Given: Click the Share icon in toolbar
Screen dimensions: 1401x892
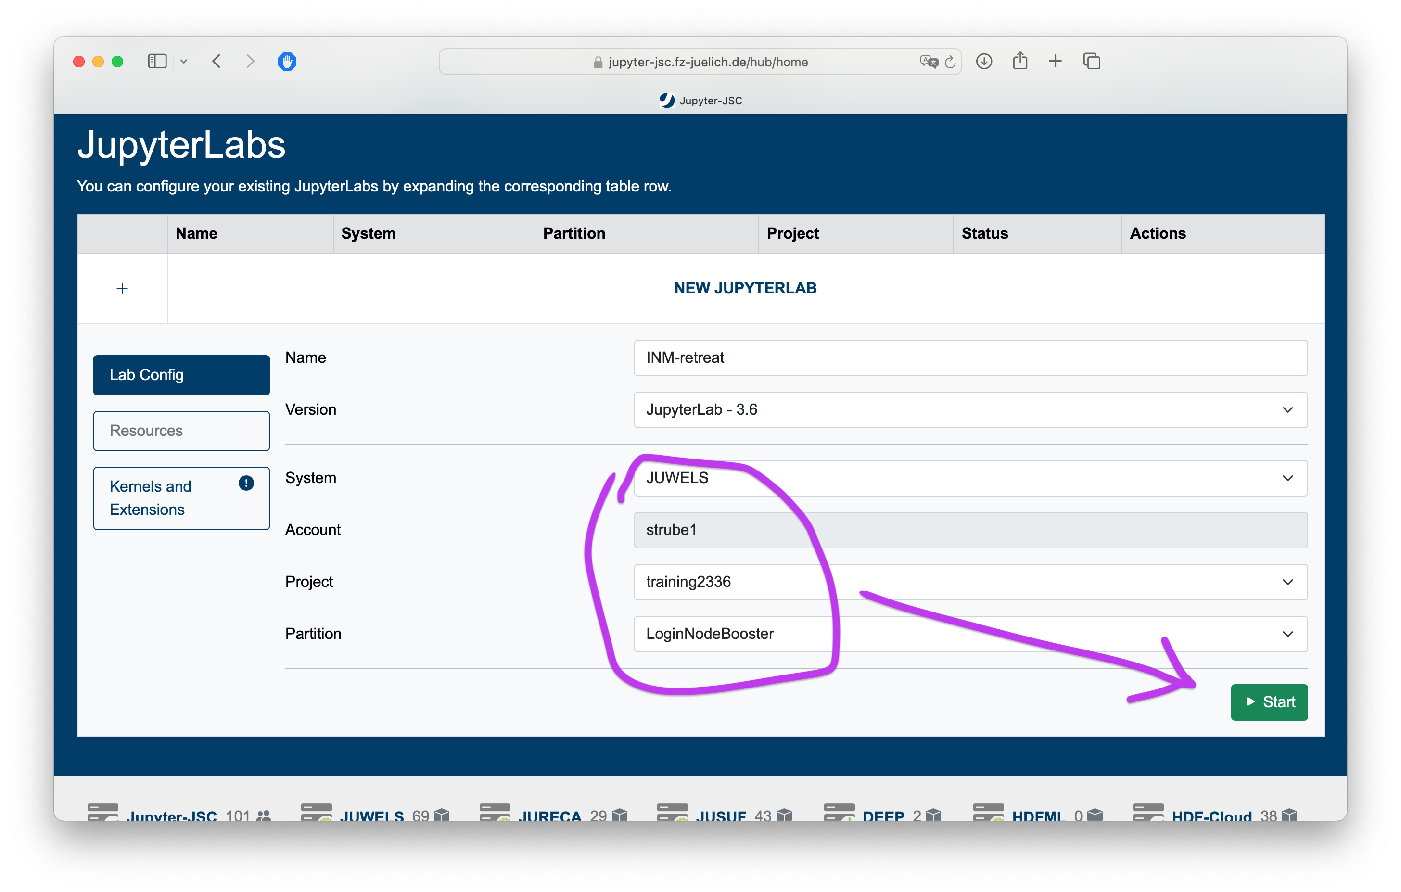Looking at the screenshot, I should coord(1020,61).
